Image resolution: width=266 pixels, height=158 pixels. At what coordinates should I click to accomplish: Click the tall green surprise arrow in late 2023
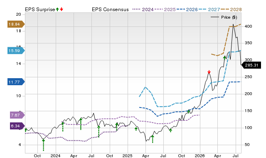[x=43, y=145]
